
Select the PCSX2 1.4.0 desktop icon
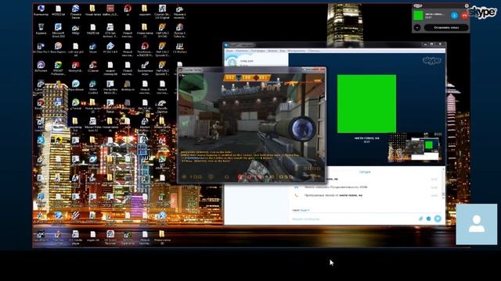(x=110, y=48)
